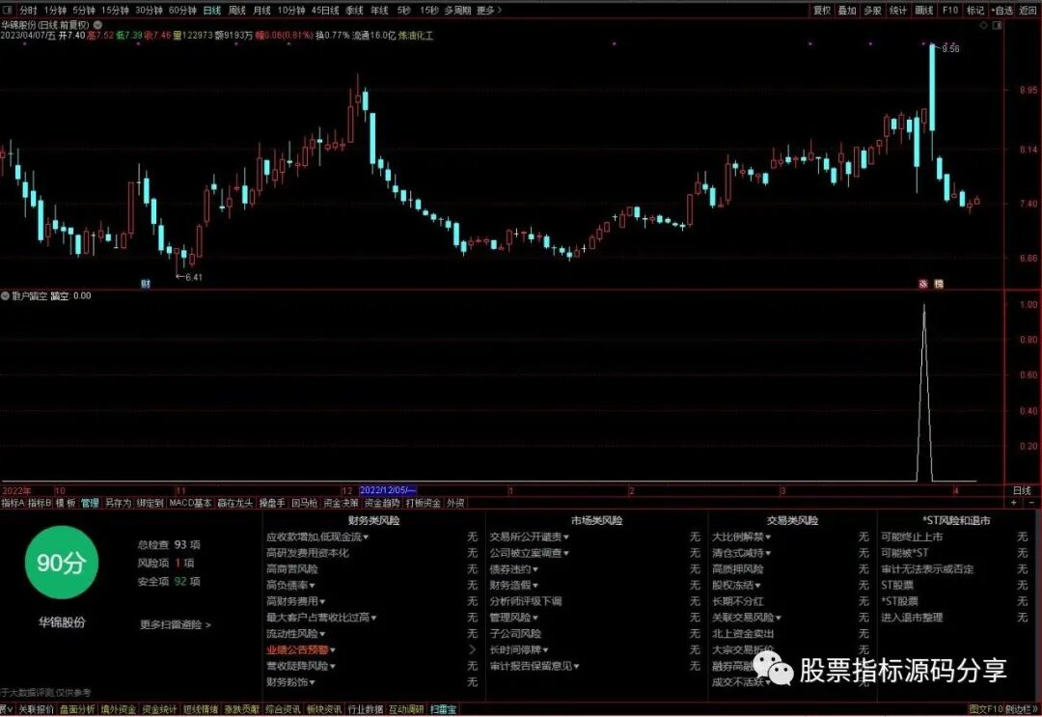
Task: Select the 日线 daily period tab
Action: [x=212, y=10]
